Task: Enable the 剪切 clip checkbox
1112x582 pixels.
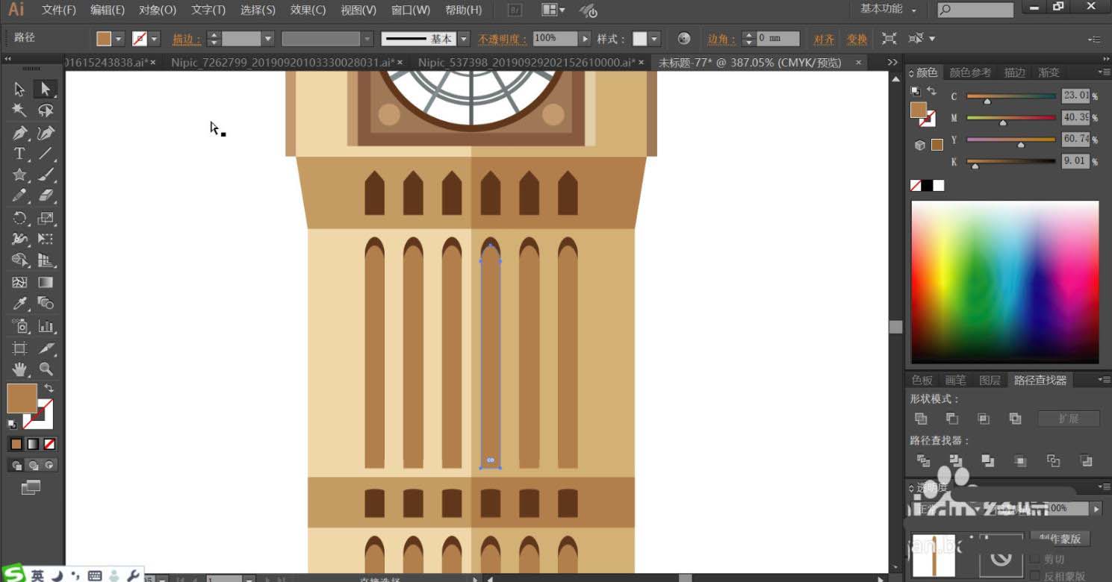Action: coord(1035,559)
